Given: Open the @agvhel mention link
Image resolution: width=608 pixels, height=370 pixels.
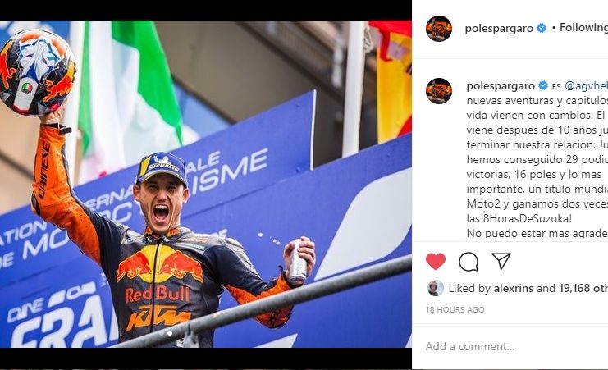Looking at the screenshot, I should click(586, 85).
